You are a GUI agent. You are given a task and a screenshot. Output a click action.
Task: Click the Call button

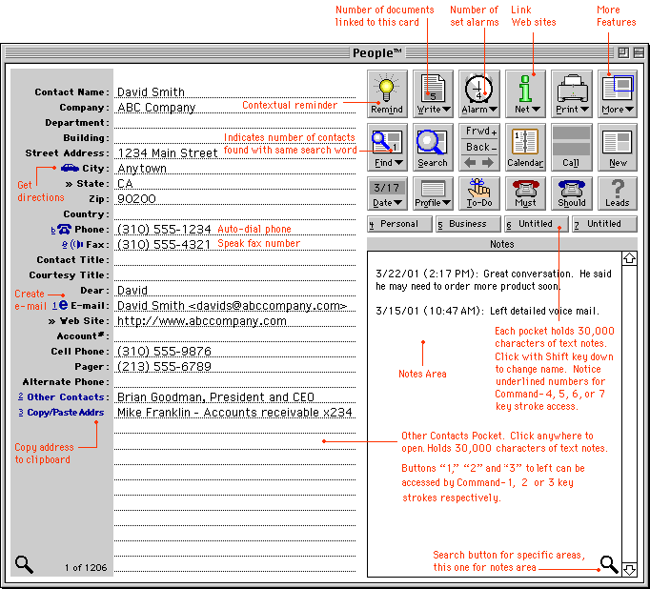(572, 147)
